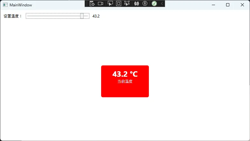Click the camera XAML Live Preview icon
Screen dimensions: 250x141
coord(101,4)
